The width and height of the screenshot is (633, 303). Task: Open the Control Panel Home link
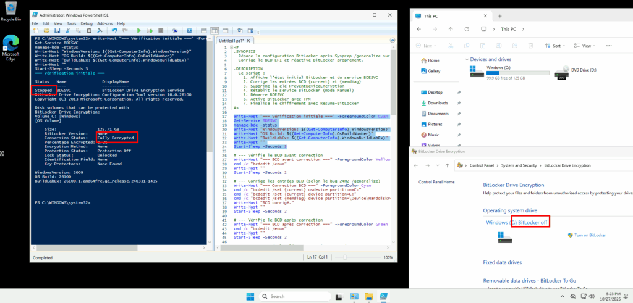436,182
